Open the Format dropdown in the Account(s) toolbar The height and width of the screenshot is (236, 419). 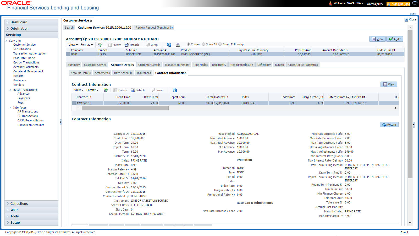(x=86, y=45)
